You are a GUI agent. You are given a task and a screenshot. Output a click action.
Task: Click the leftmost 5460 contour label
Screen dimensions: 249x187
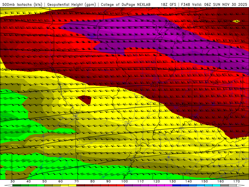pyautogui.click(x=6, y=69)
